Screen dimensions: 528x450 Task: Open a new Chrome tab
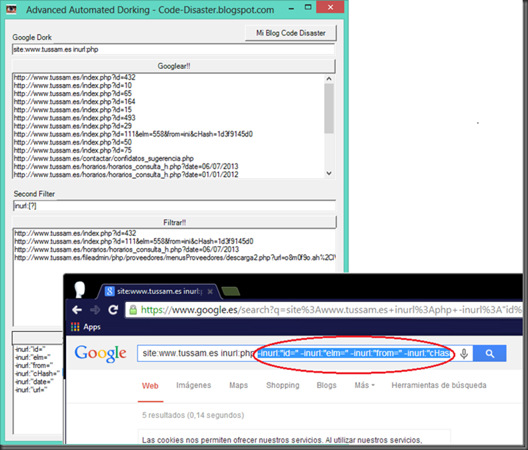tap(231, 291)
